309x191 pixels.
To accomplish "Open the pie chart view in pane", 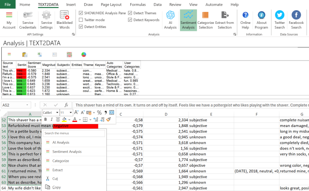I will (84, 54).
